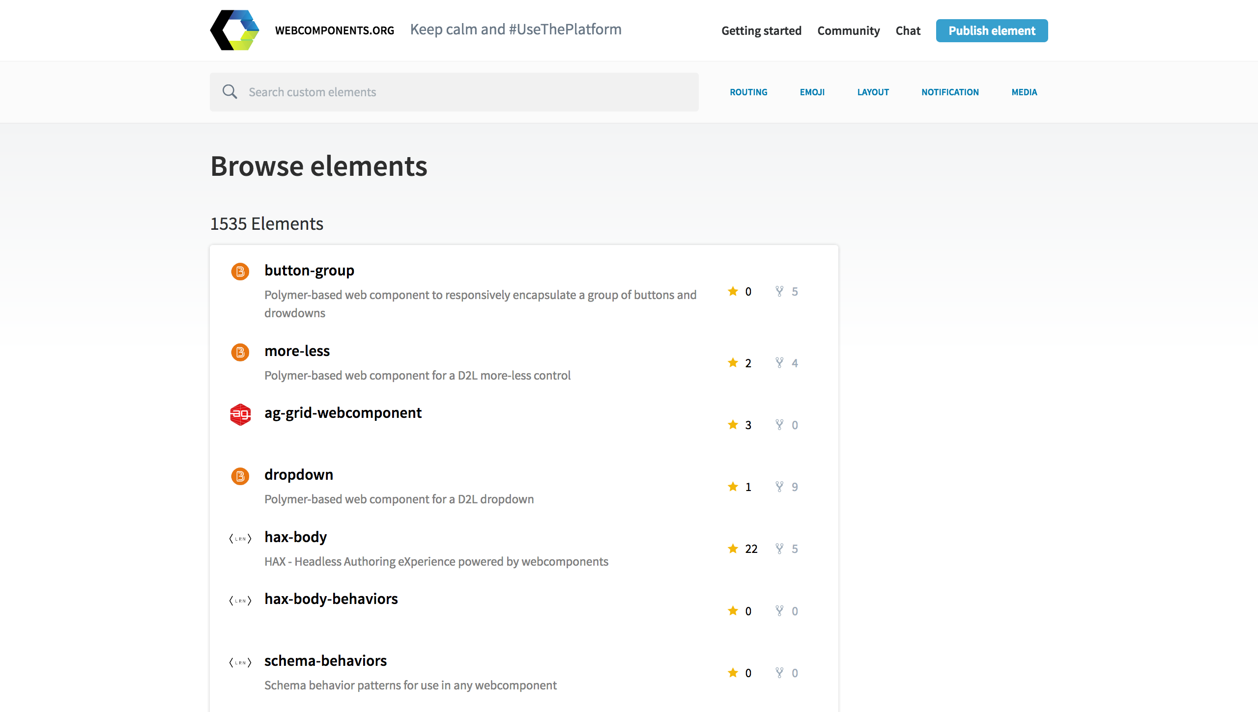The image size is (1258, 712).
Task: Click the Keep calm and #UseThePlatform tagline
Action: coord(515,29)
